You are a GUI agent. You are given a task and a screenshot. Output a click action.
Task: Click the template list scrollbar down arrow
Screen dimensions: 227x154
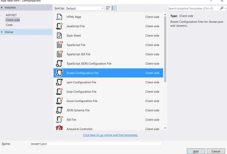(x=165, y=128)
